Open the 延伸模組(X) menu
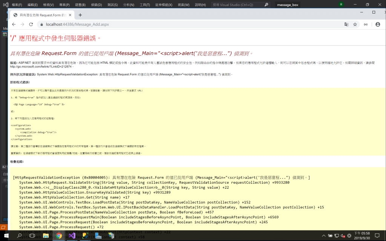 (164, 5)
